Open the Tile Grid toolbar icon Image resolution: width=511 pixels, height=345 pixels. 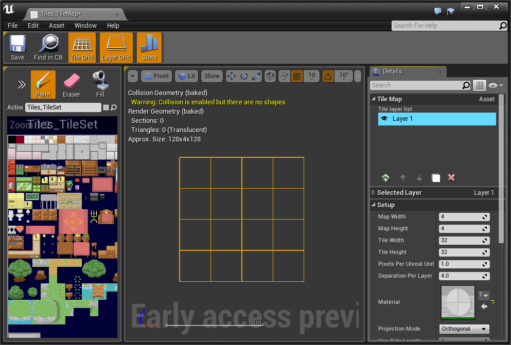point(82,47)
